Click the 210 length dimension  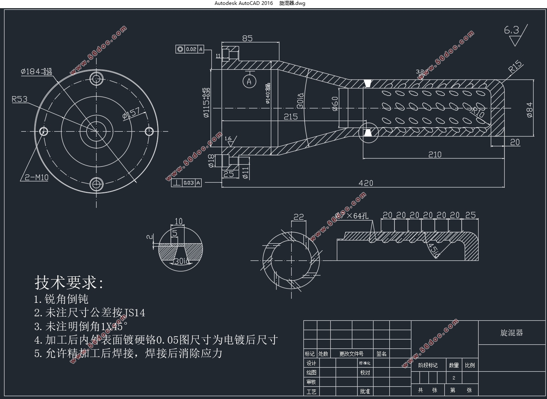435,154
